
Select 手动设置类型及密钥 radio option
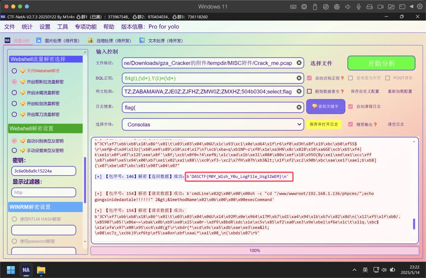[x=14, y=150]
